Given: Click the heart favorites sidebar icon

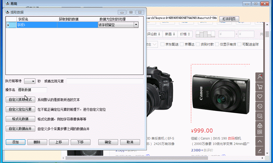Looking at the screenshot, I should (260, 96).
